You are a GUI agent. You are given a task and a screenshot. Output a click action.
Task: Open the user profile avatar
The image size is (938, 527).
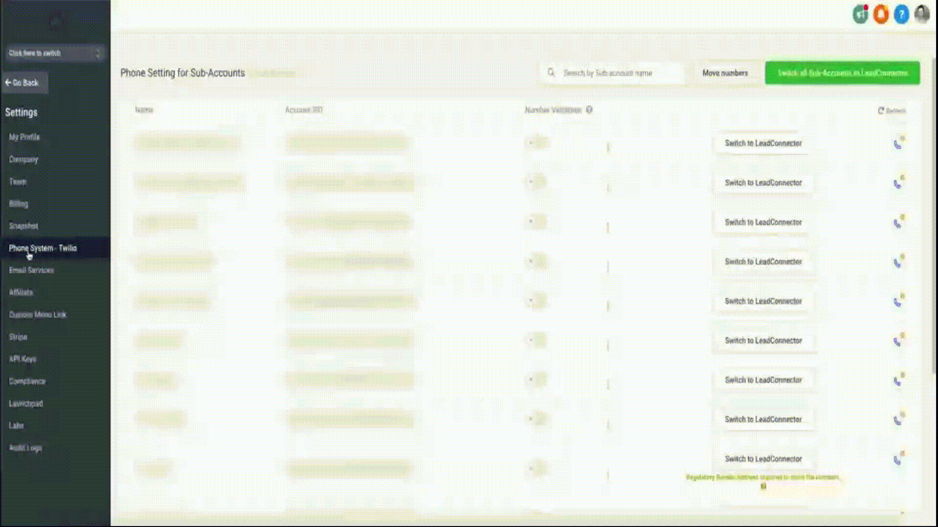click(922, 15)
